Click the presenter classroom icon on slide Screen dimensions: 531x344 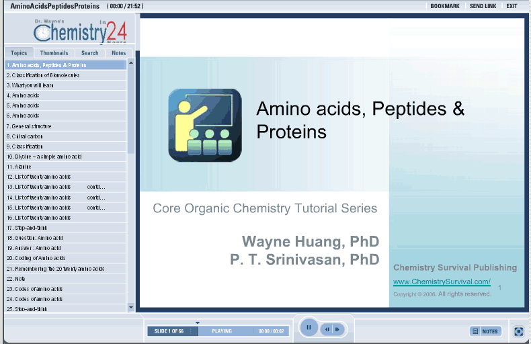click(x=204, y=125)
